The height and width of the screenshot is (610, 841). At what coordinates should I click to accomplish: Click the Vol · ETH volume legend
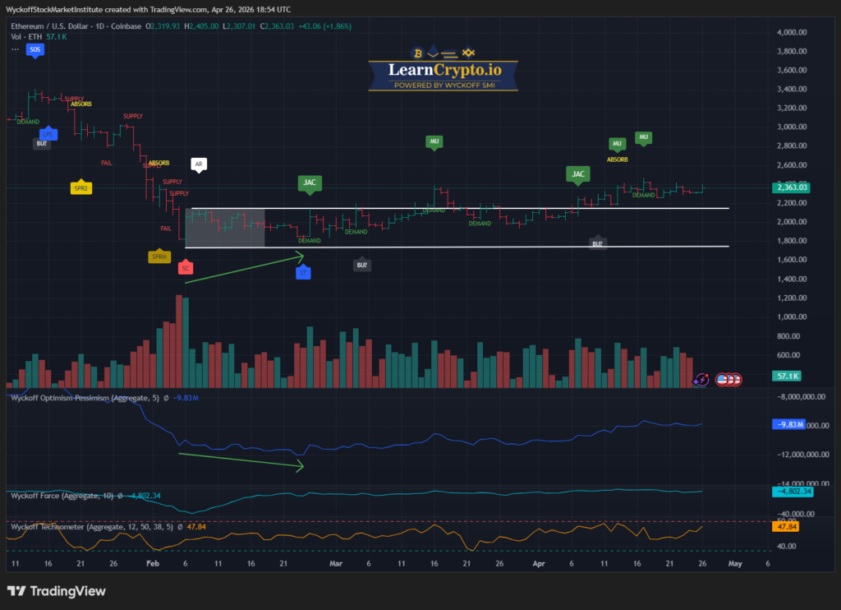pos(27,37)
